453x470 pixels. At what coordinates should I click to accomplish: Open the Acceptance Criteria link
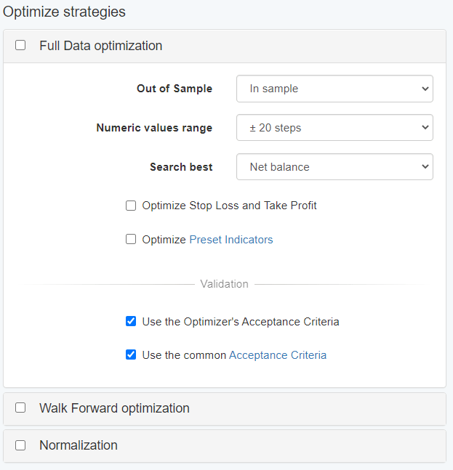coord(277,355)
